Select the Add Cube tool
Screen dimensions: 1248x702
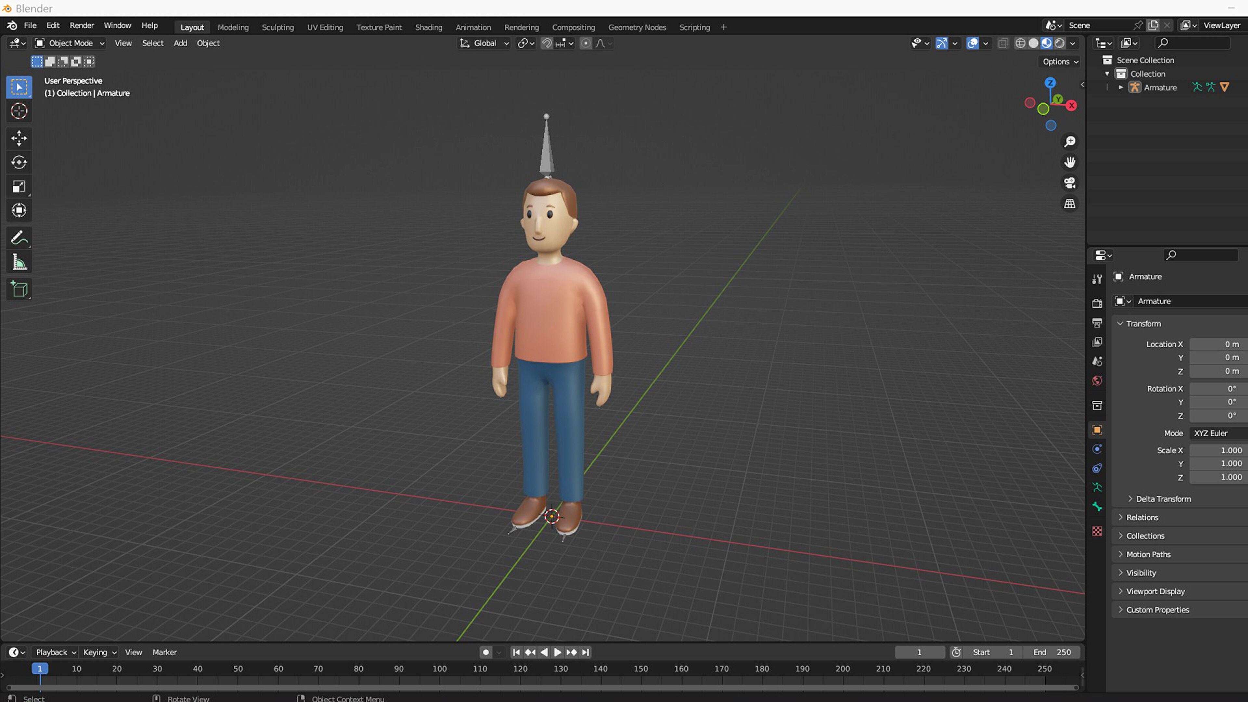coord(19,289)
